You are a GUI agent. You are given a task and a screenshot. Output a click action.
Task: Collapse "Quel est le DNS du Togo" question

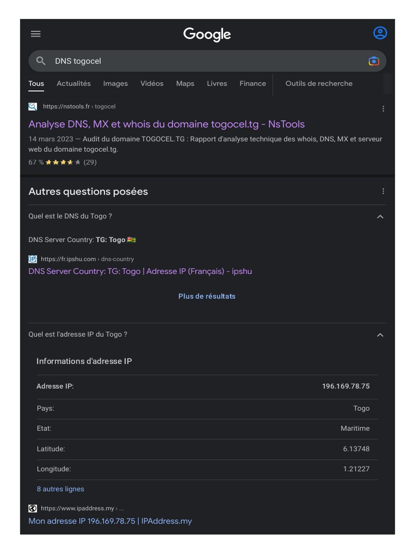[x=380, y=217]
